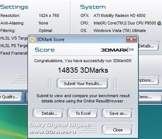Viewport: 162px width, 139px height.
Task: Click the Resolution value 1024 x 768
Action: pyautogui.click(x=49, y=15)
